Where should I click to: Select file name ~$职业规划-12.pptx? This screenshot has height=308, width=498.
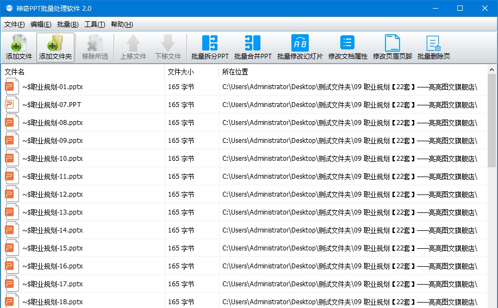[53, 194]
